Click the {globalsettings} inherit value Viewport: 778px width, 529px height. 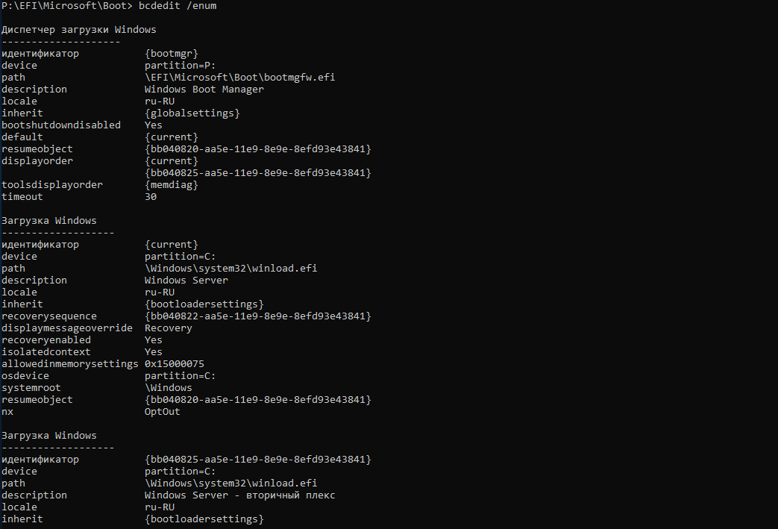pos(192,113)
